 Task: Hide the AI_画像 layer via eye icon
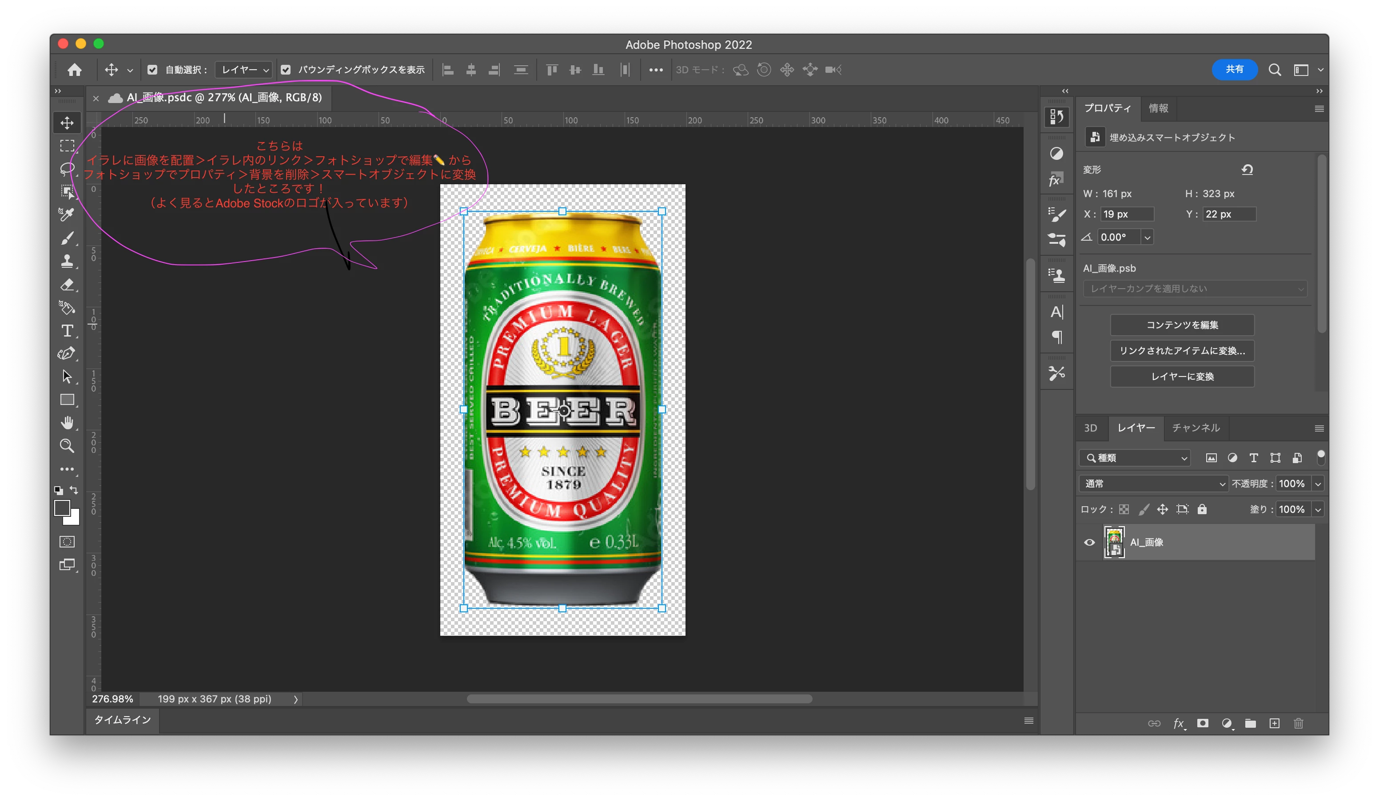coord(1089,543)
